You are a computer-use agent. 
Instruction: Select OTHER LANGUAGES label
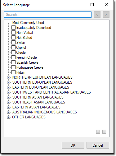click(29, 117)
